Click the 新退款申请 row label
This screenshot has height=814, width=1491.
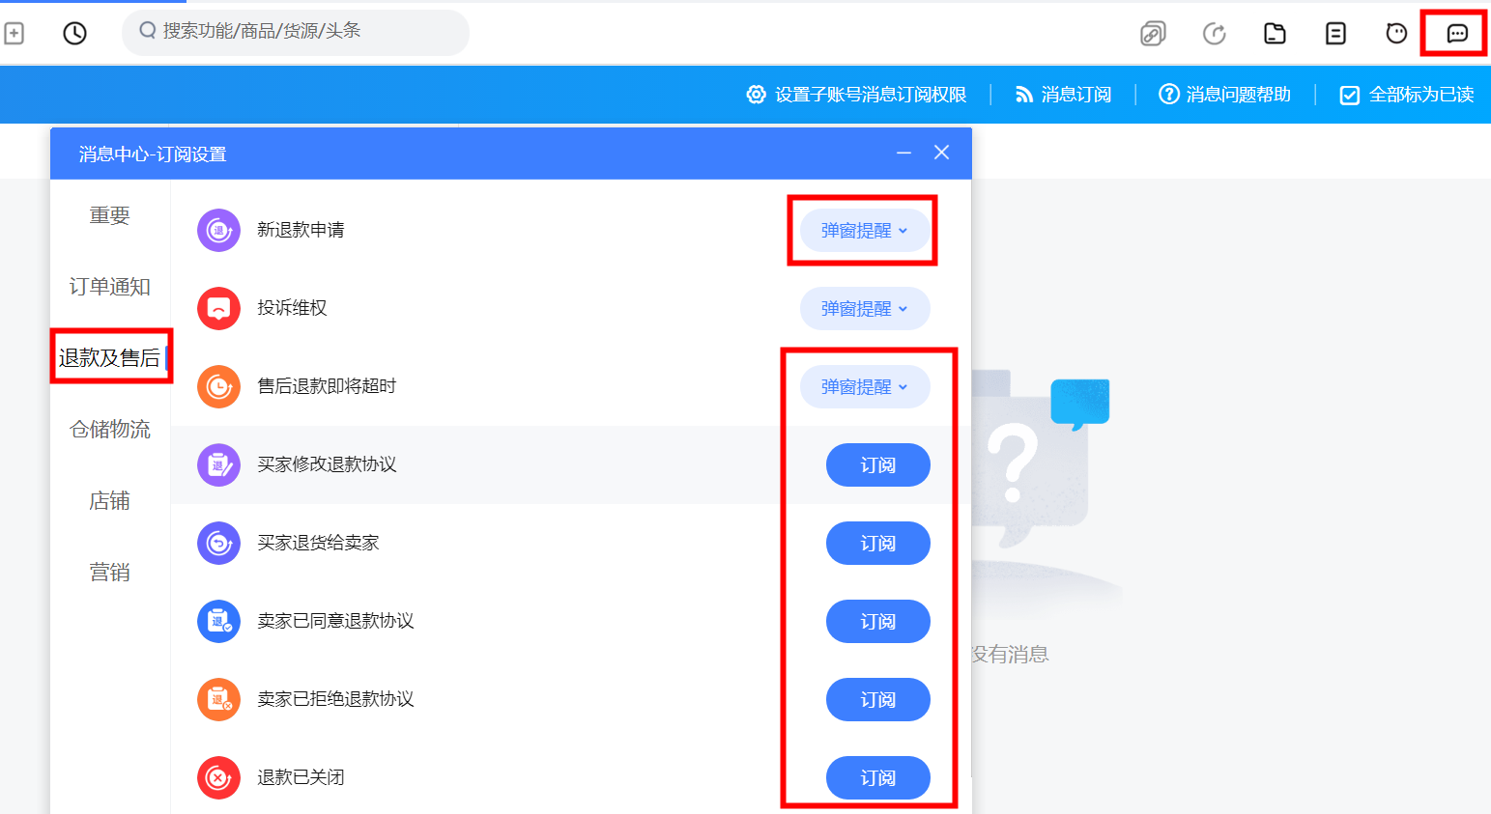301,230
